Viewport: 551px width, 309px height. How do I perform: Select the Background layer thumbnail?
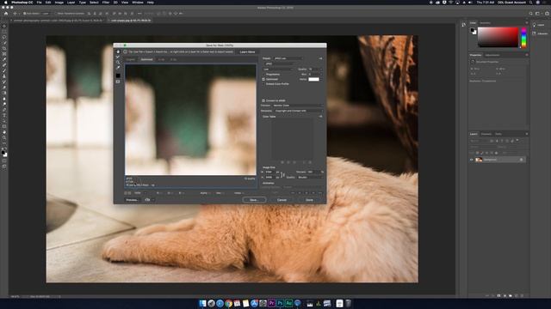pyautogui.click(x=479, y=160)
